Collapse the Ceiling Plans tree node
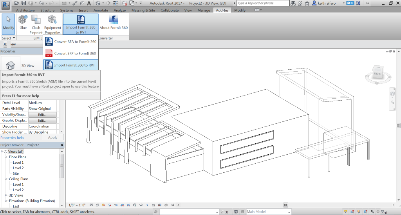 coord(5,179)
